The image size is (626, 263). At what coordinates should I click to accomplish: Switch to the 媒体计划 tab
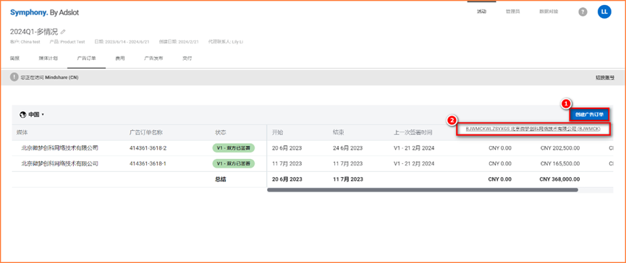(48, 59)
